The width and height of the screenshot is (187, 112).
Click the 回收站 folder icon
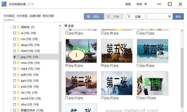point(18,27)
